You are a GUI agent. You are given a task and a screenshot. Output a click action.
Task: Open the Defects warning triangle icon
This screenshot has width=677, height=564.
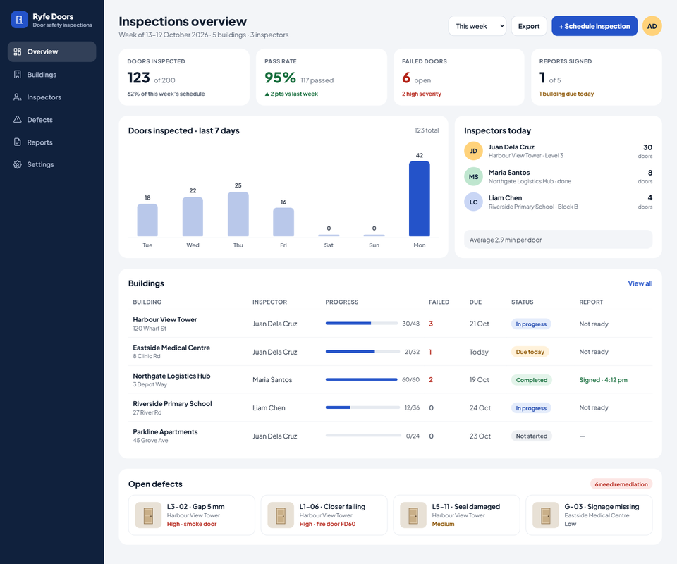click(x=17, y=120)
